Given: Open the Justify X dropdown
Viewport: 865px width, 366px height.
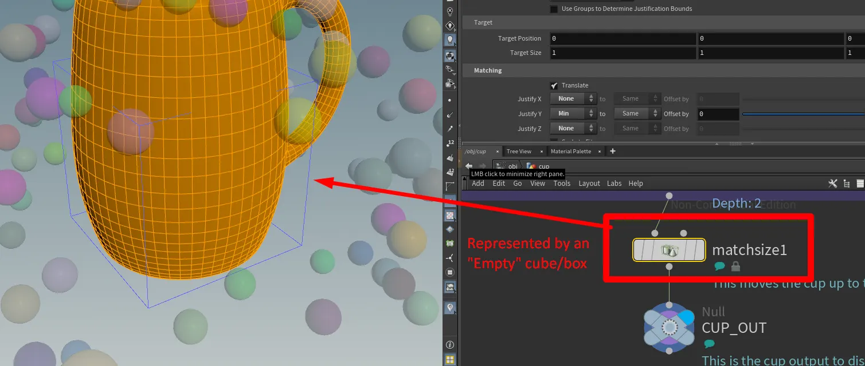Looking at the screenshot, I should (573, 99).
